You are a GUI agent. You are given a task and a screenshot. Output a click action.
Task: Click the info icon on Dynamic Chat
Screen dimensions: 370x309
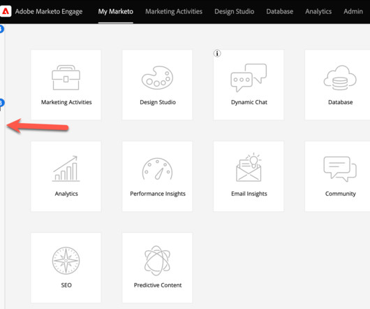217,53
